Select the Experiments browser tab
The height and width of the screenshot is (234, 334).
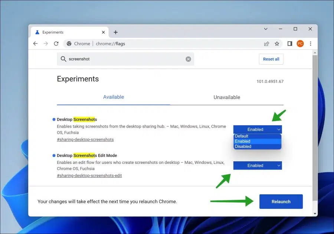tap(70, 32)
